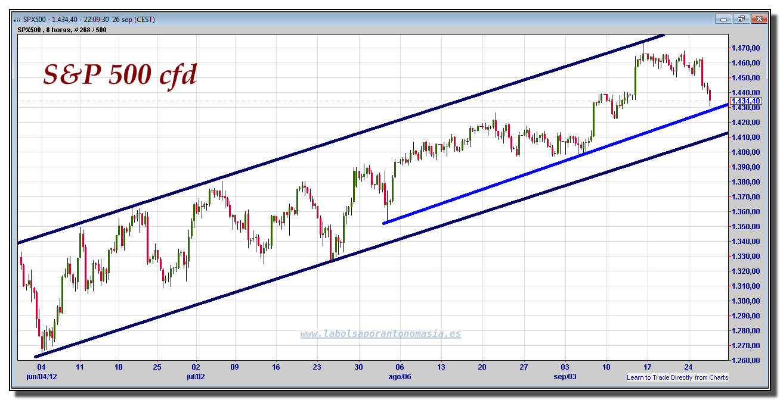Click the 25 date tick label
Image resolution: width=780 pixels, height=400 pixels.
coord(157,367)
